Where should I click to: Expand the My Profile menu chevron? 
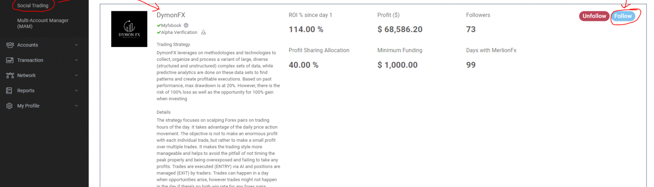[x=76, y=106]
